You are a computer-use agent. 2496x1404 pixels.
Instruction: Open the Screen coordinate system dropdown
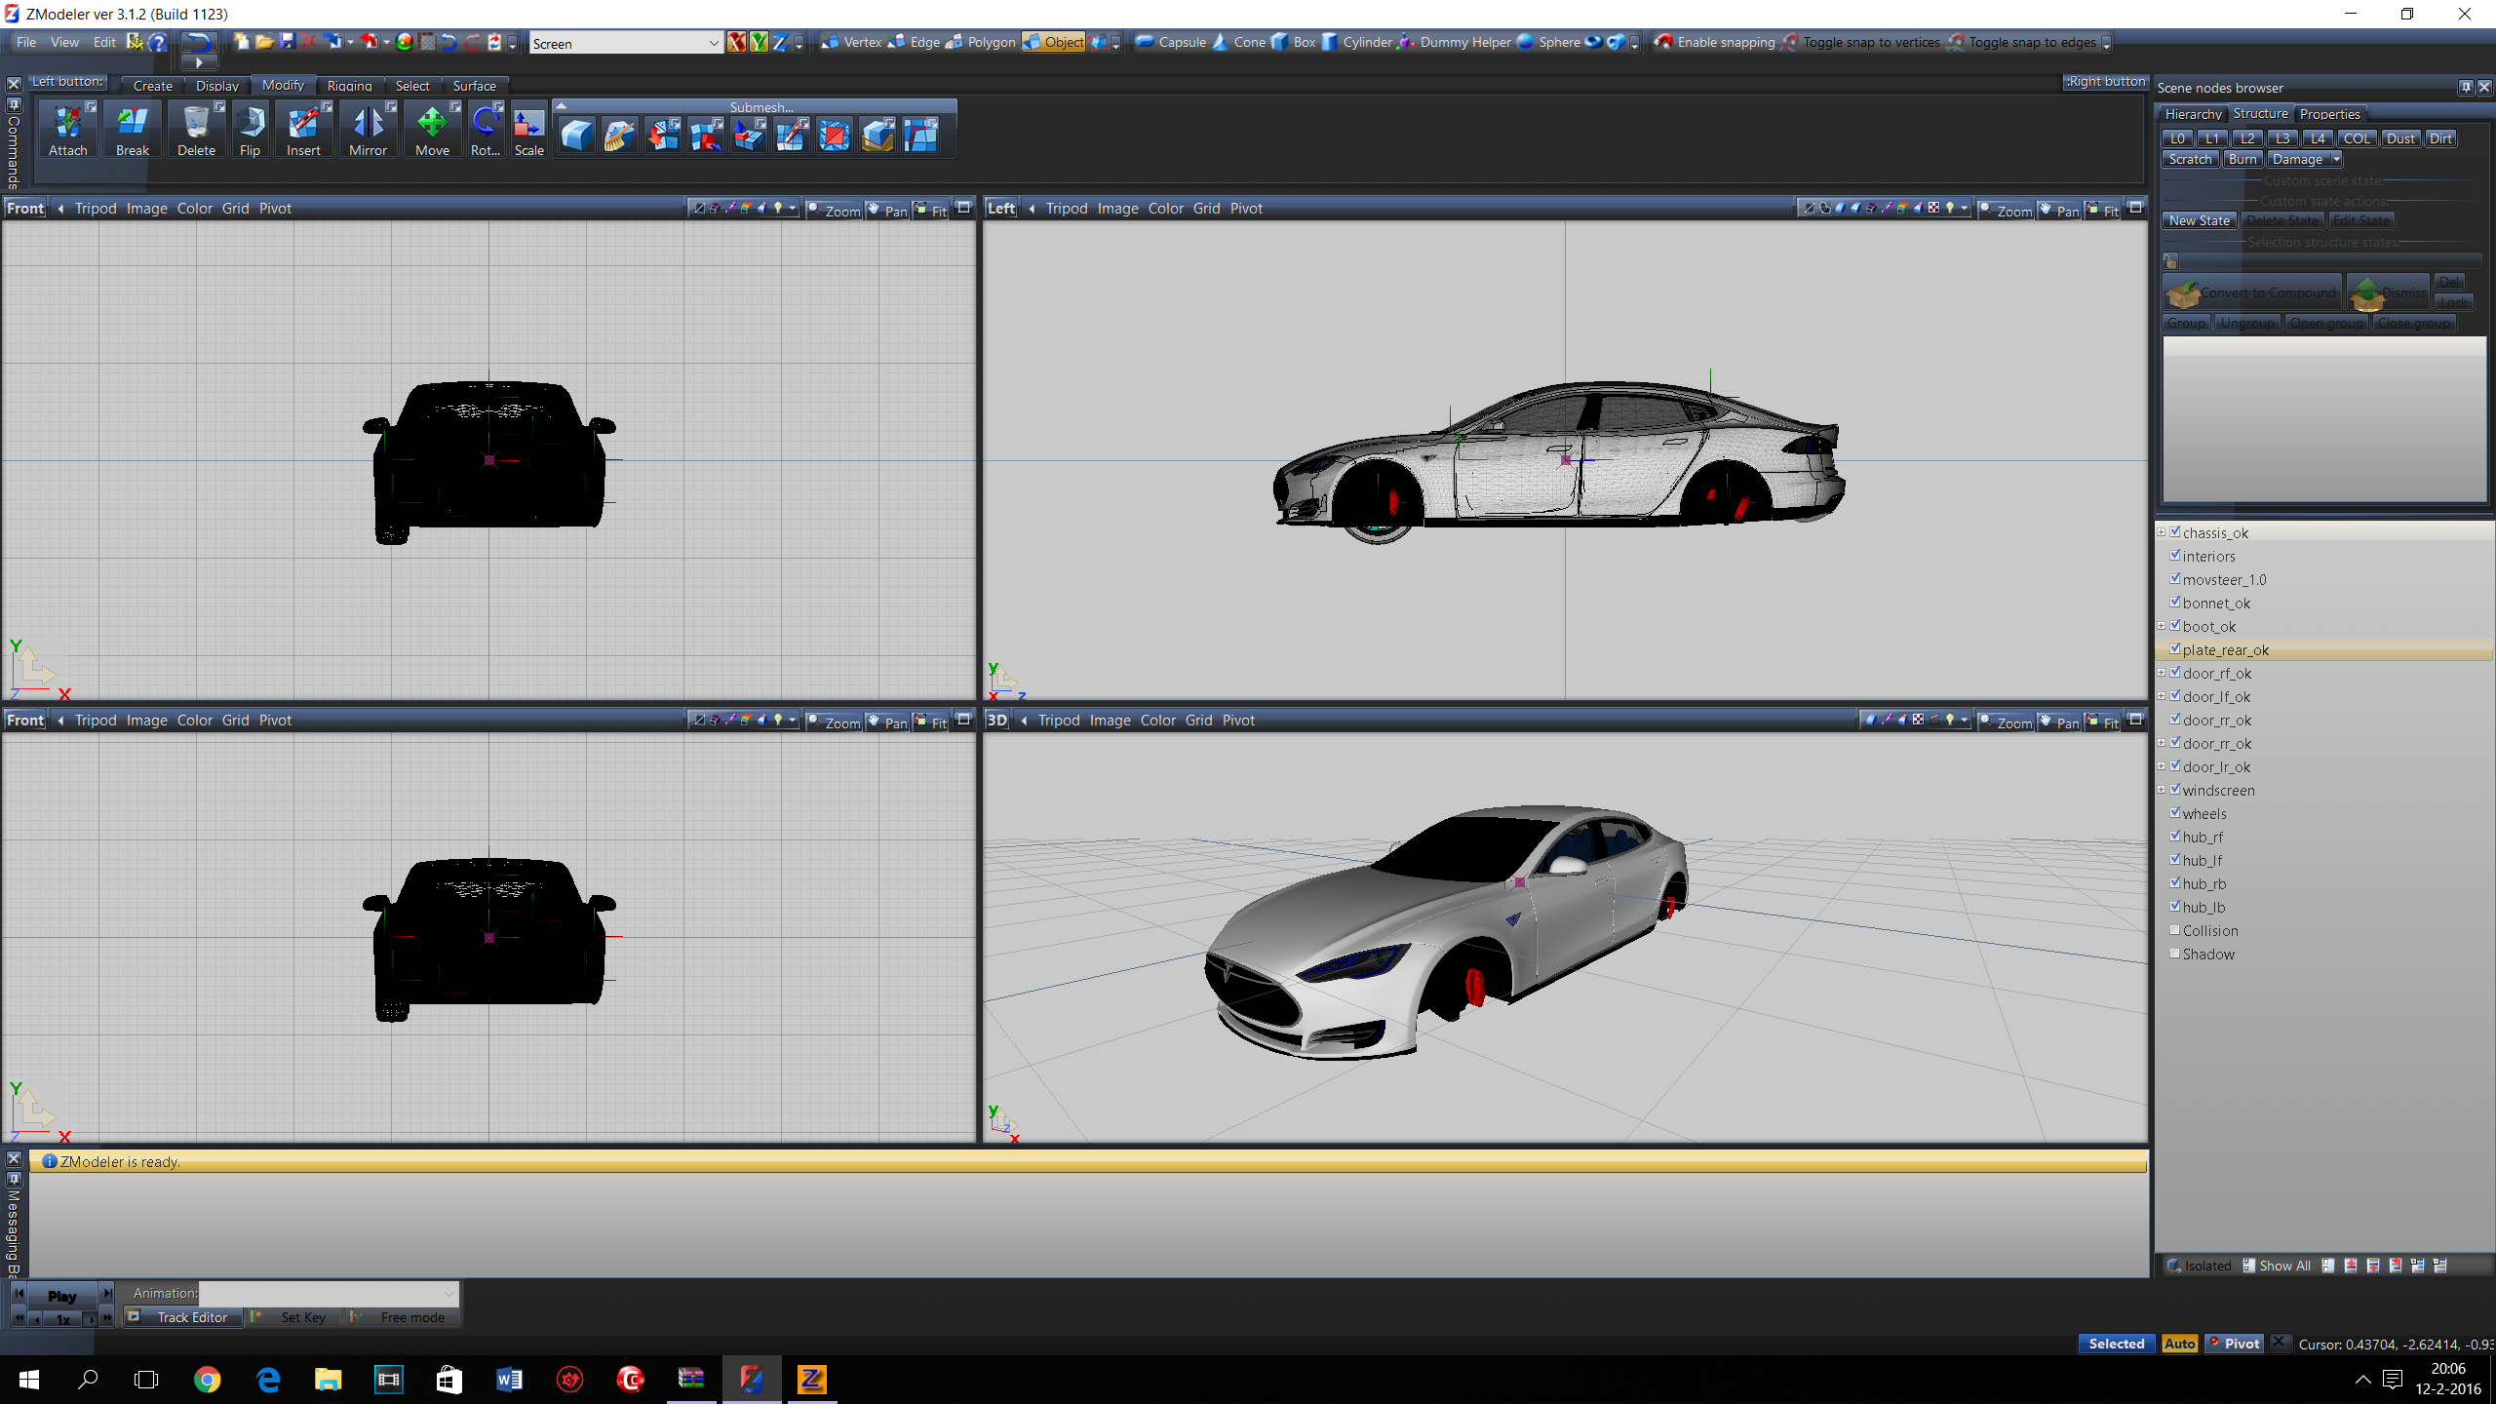tap(713, 43)
